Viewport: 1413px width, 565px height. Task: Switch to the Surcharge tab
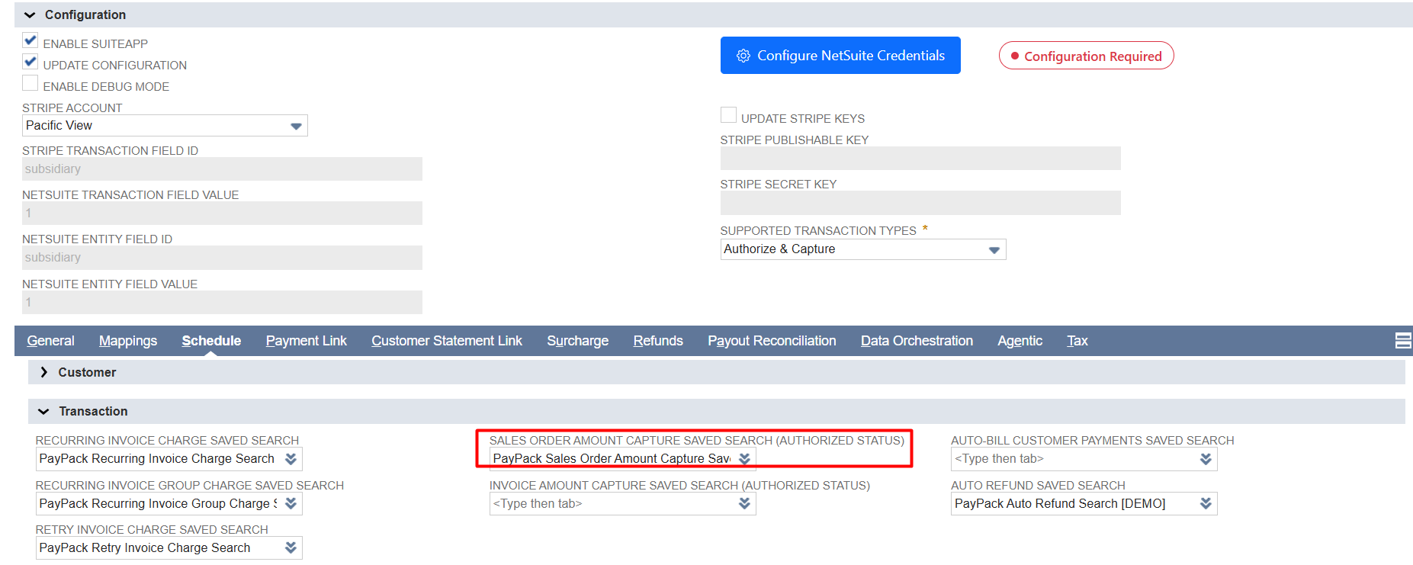[x=577, y=341]
